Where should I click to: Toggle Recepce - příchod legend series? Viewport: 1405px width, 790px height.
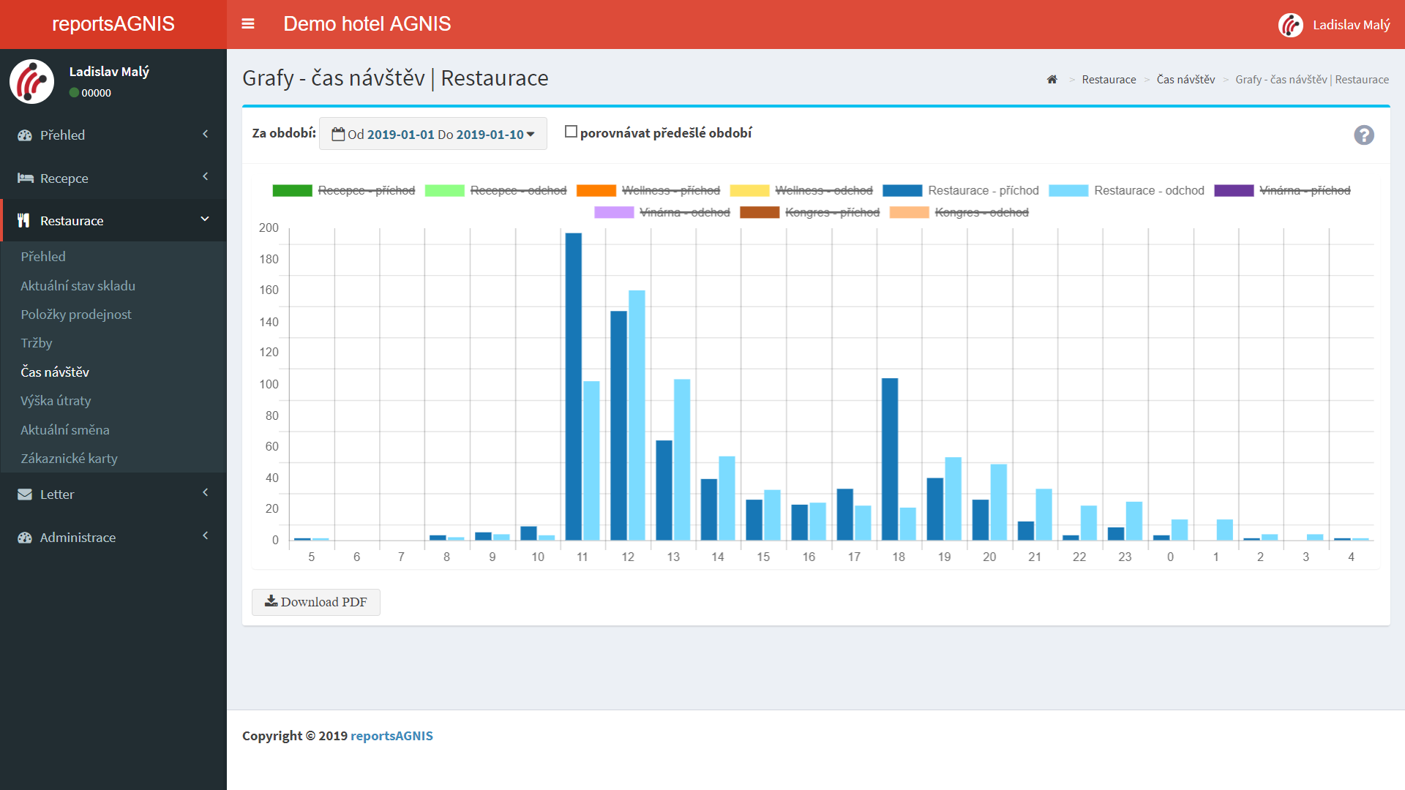pos(344,191)
